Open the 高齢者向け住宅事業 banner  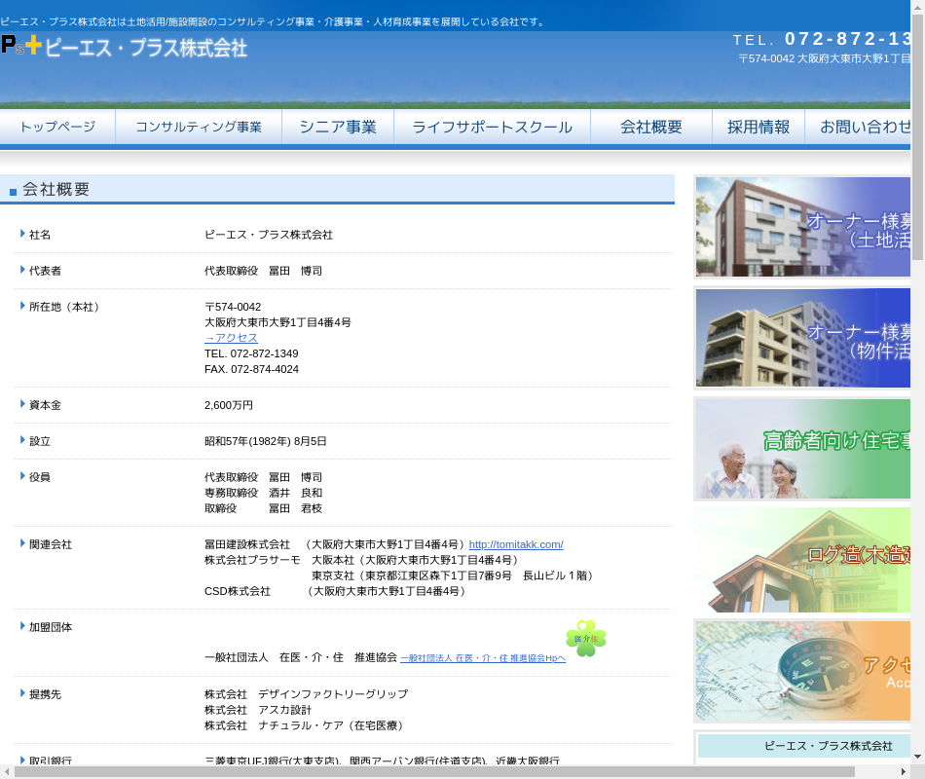coord(802,449)
